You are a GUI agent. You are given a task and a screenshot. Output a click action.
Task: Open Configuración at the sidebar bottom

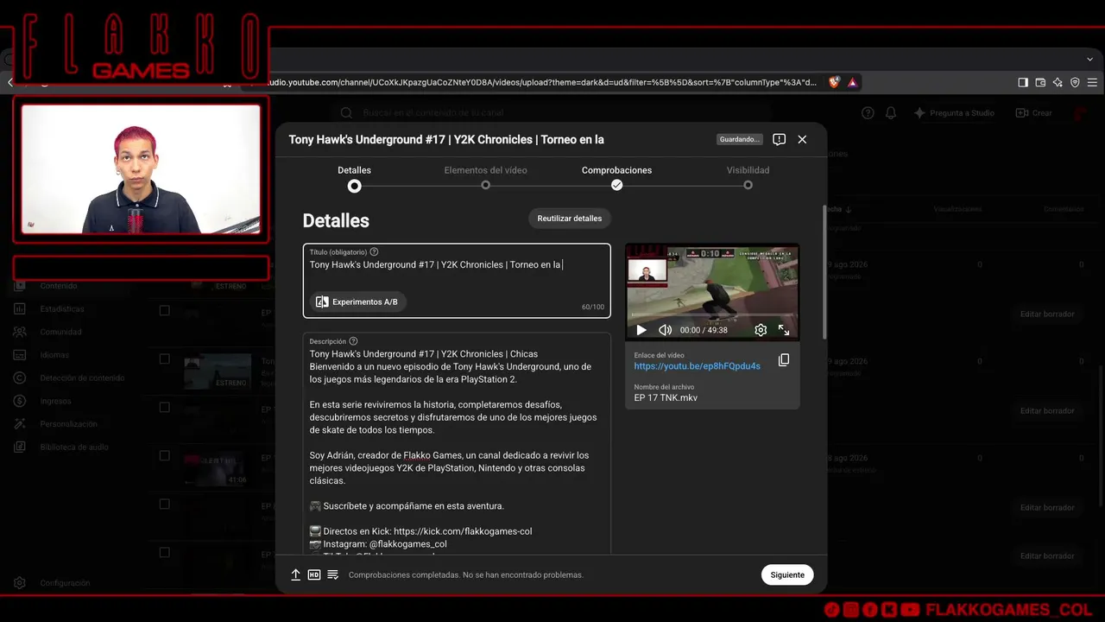(x=65, y=583)
